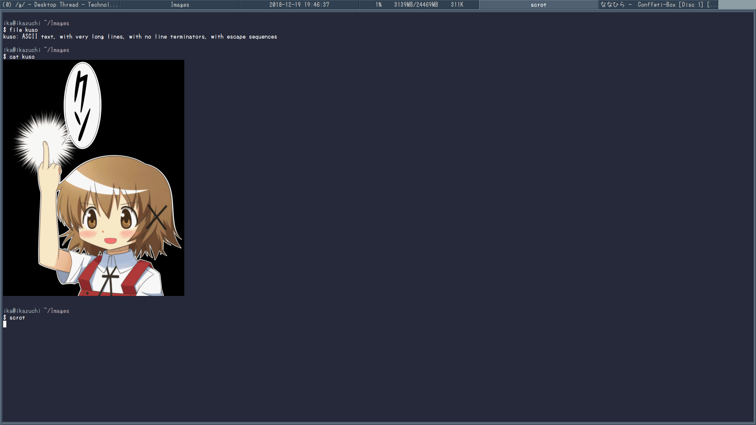The height and width of the screenshot is (425, 756).
Task: Click the rendered anime girl image in terminal
Action: tap(94, 178)
